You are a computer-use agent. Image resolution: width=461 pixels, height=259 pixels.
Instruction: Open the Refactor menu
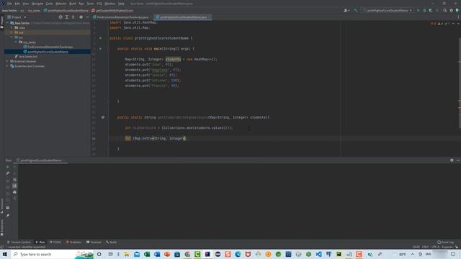pyautogui.click(x=61, y=4)
